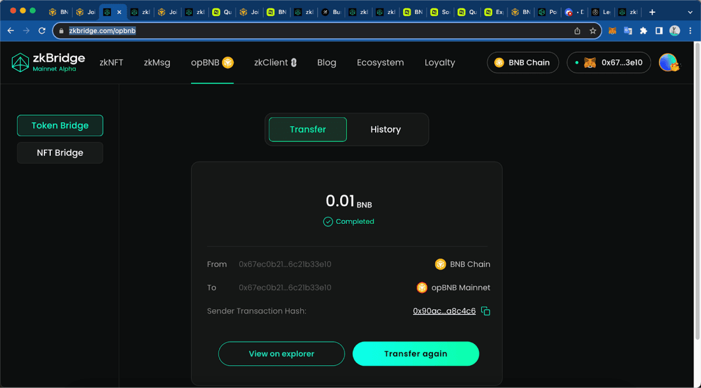The width and height of the screenshot is (701, 388).
Task: Go to the Blog page
Action: 327,63
